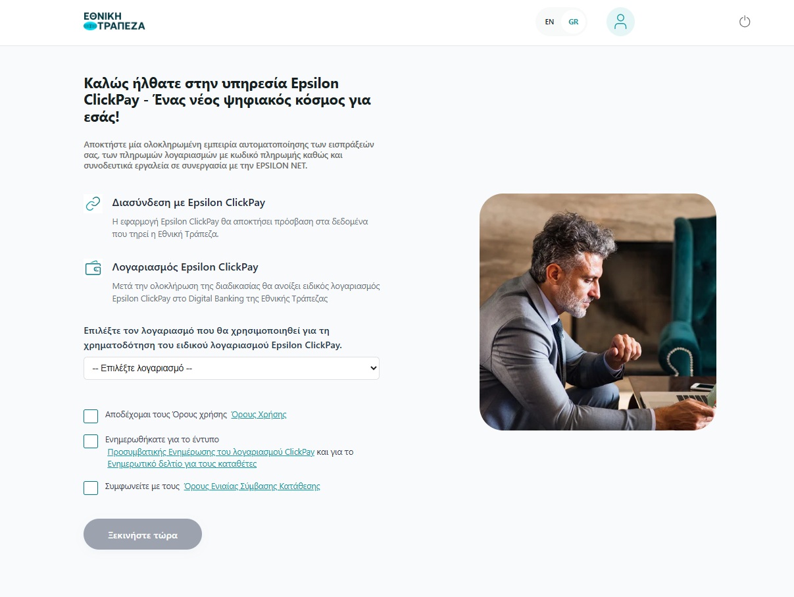
Task: Click the Καλώς ήλθατε welcome heading
Action: pyautogui.click(x=228, y=101)
